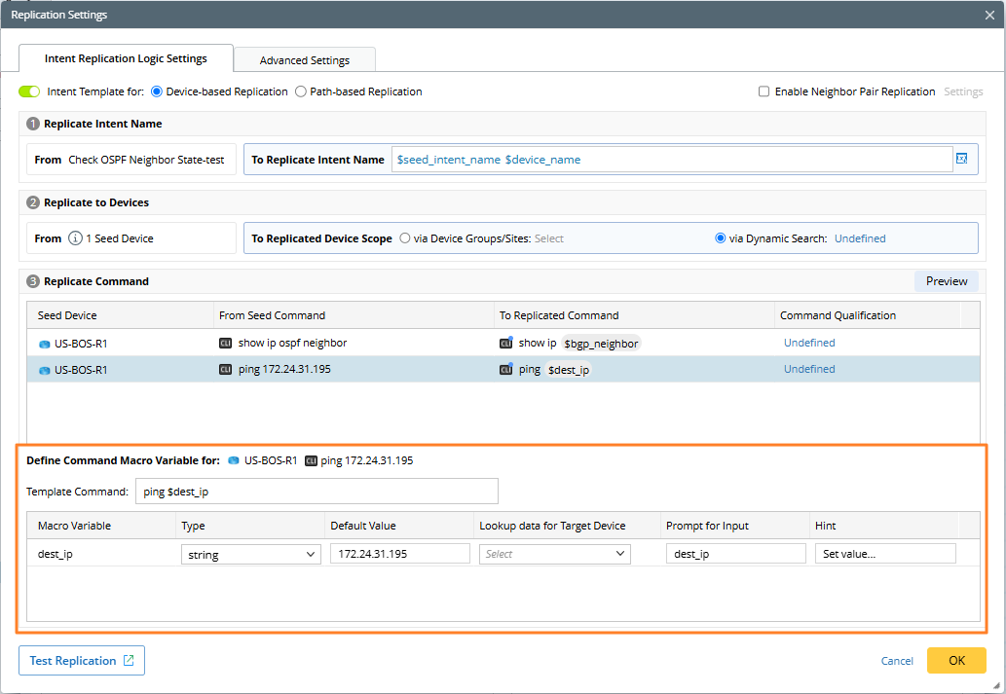Select Path-based Replication radio button
Image resolution: width=1006 pixels, height=694 pixels.
pyautogui.click(x=301, y=91)
